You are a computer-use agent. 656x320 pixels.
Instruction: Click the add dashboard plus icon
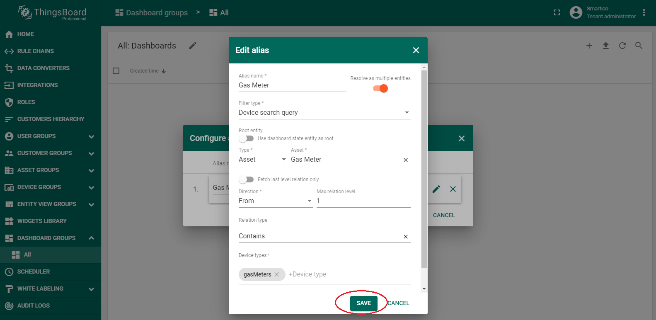[x=589, y=46]
